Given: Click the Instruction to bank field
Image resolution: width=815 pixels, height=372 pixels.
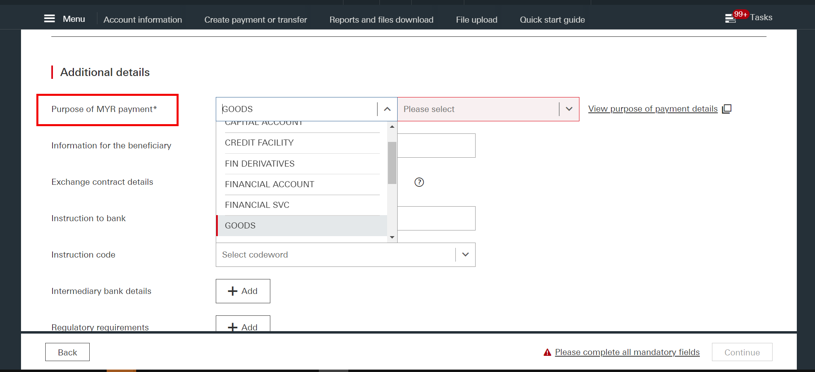Looking at the screenshot, I should [436, 218].
